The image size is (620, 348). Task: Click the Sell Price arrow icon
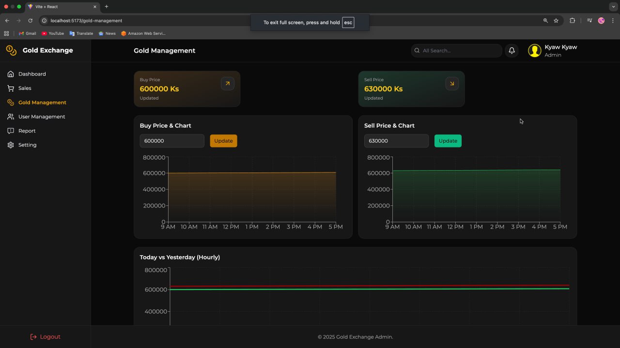(452, 84)
